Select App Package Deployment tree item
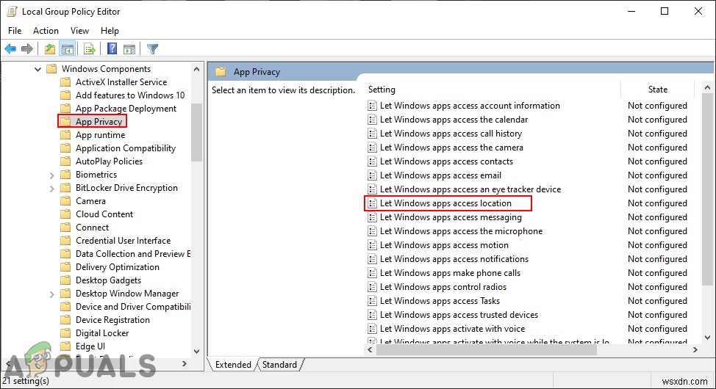Viewport: 716px width, 389px height. tap(126, 109)
